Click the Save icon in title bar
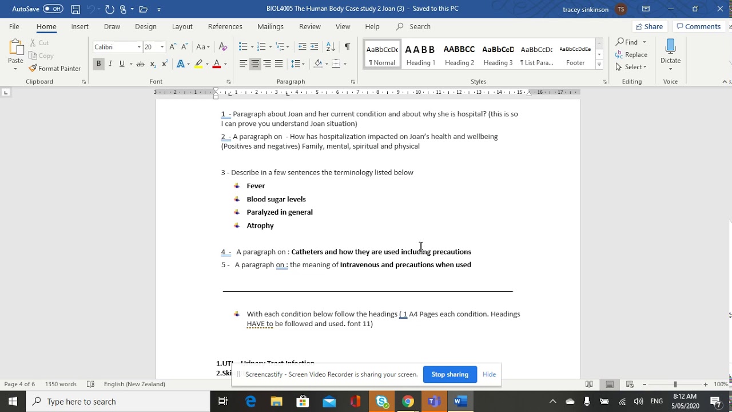The image size is (732, 412). [75, 9]
